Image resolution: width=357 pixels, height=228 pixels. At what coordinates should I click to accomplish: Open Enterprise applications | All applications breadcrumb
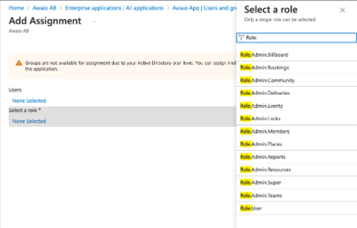pos(114,8)
